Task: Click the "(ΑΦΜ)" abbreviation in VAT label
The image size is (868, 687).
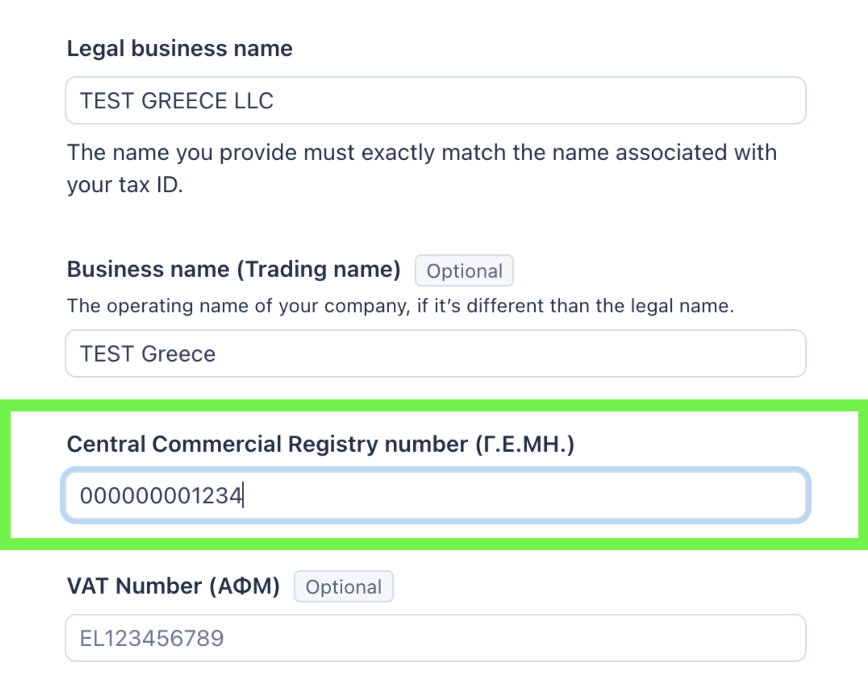Action: click(245, 586)
